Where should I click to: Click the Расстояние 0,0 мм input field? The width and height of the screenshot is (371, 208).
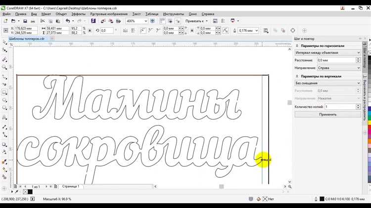tap(336, 60)
